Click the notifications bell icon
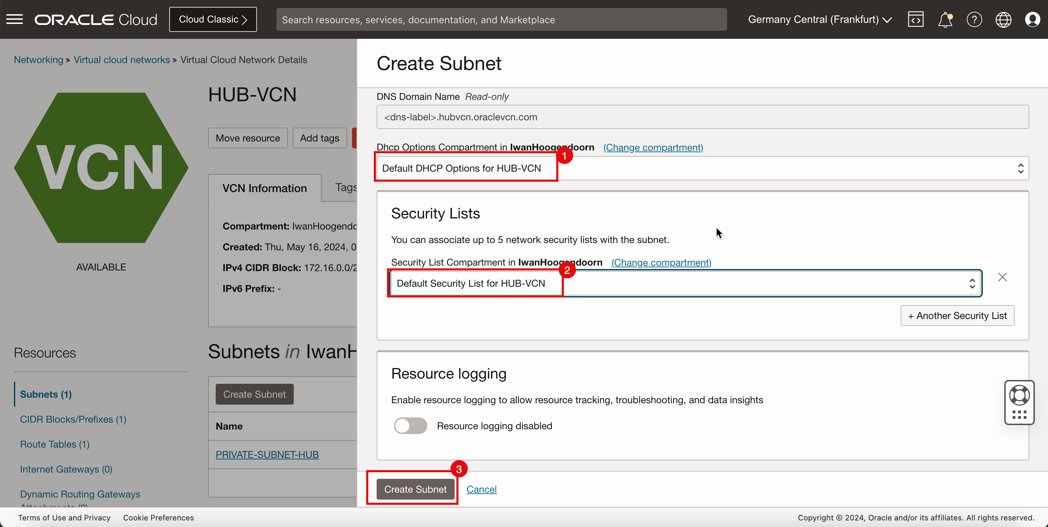 tap(944, 19)
